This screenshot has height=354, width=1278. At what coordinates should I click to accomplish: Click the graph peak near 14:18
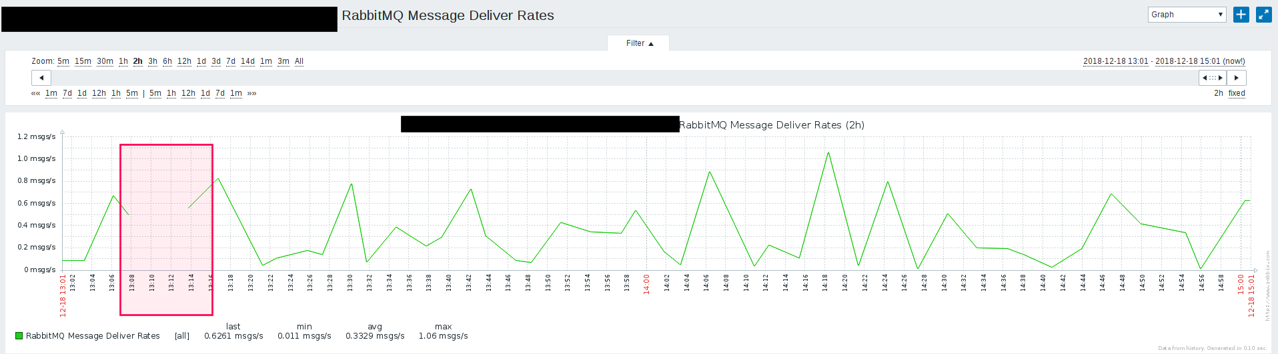click(828, 153)
